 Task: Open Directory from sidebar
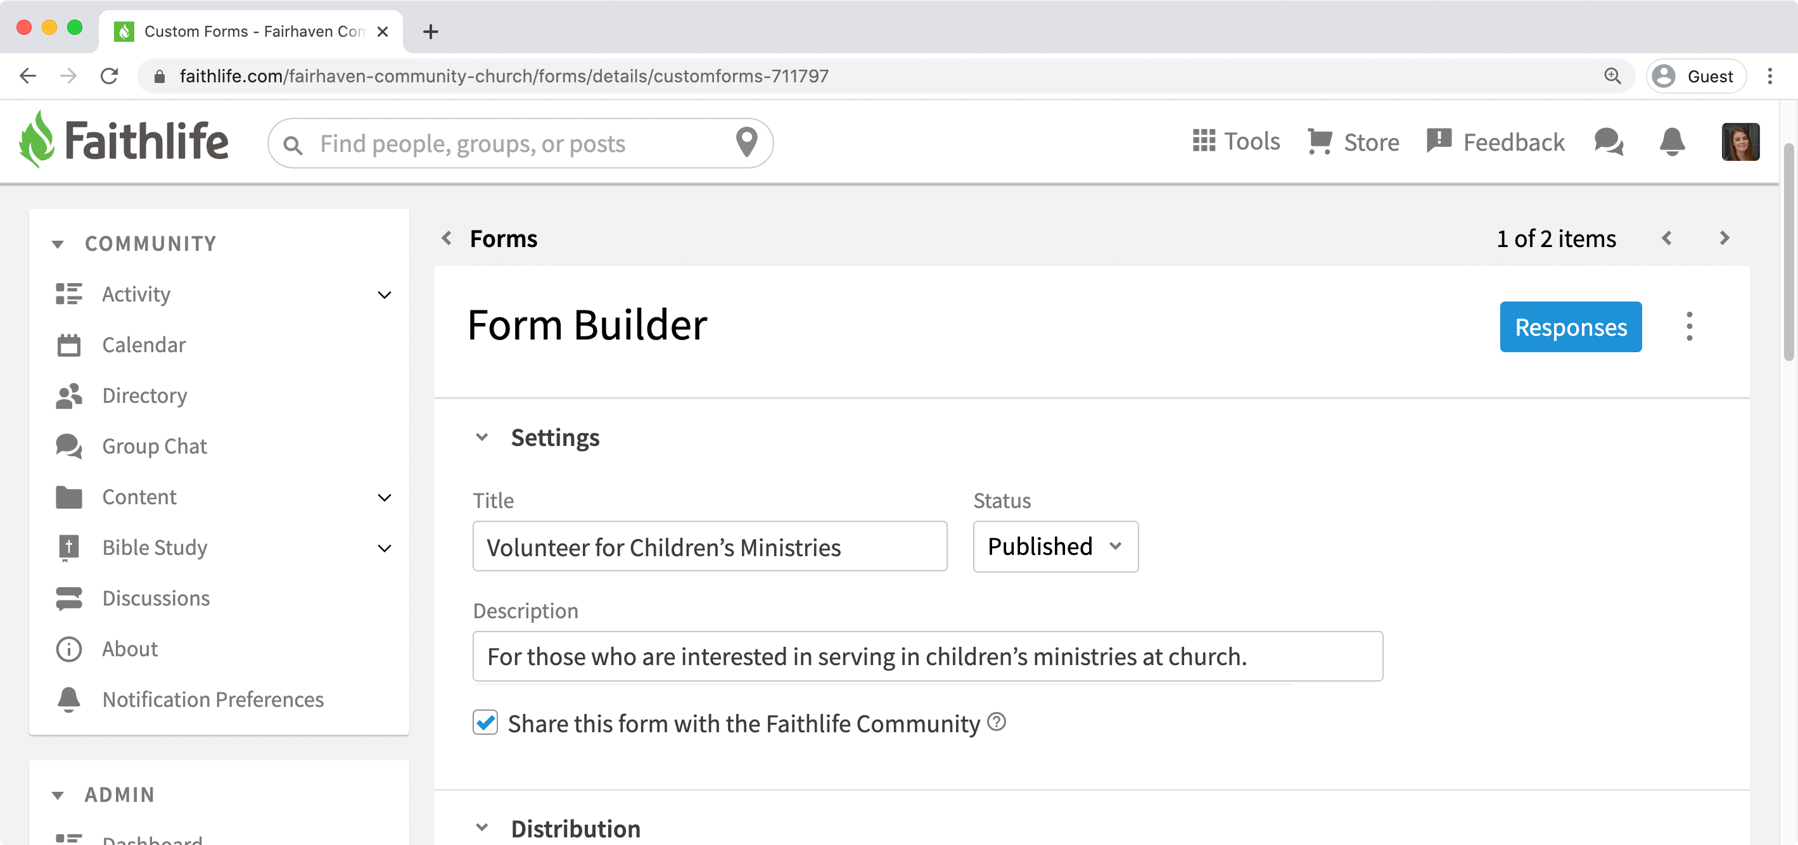point(144,396)
